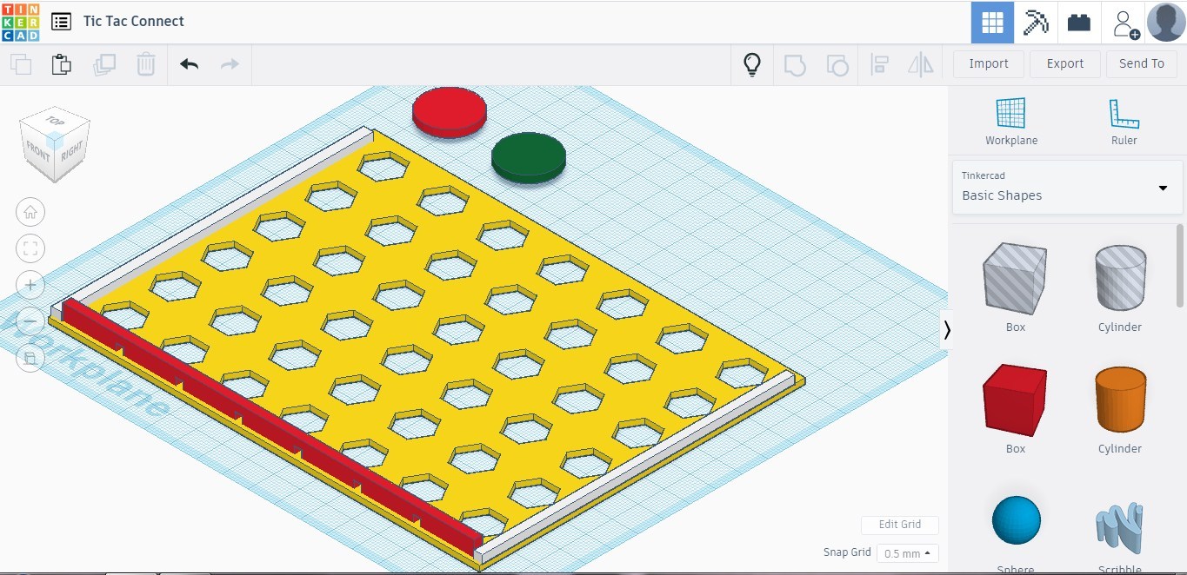The image size is (1187, 575).
Task: Click the Ungroup shapes icon
Action: click(837, 64)
